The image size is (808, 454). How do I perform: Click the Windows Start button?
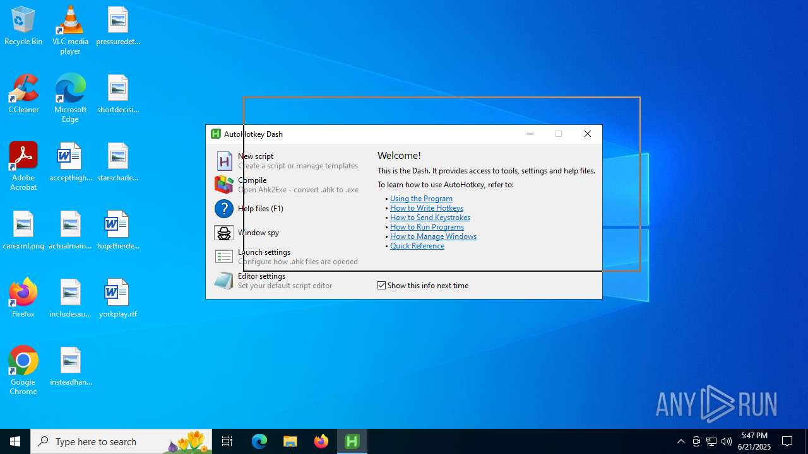pyautogui.click(x=15, y=441)
